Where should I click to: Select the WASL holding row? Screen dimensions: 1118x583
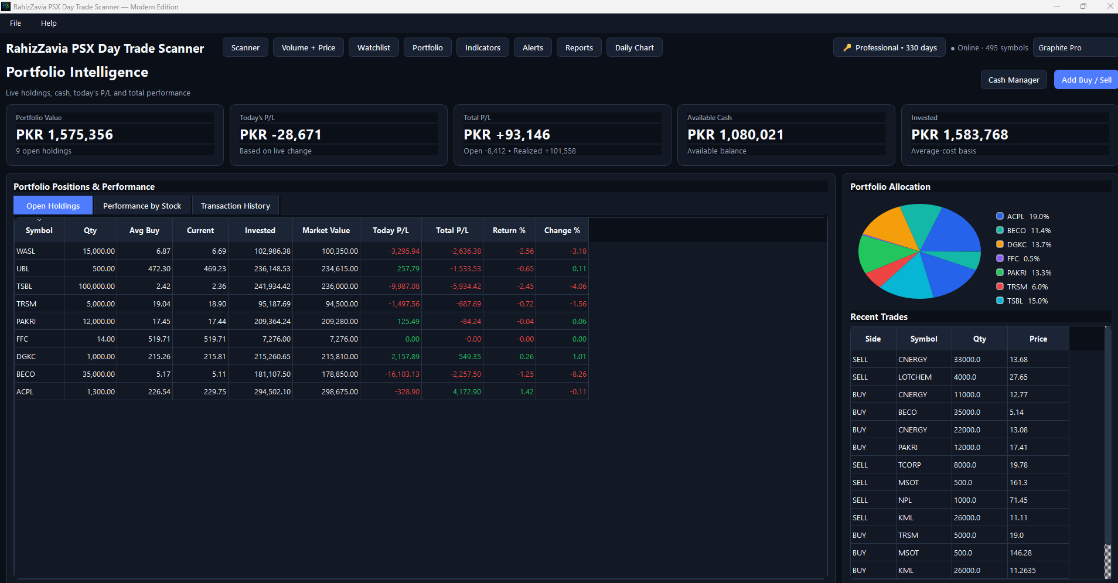pos(301,251)
